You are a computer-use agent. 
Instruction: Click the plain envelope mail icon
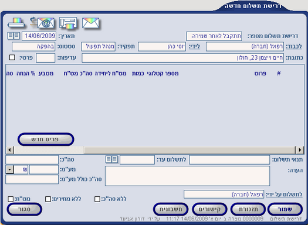(x=90, y=23)
